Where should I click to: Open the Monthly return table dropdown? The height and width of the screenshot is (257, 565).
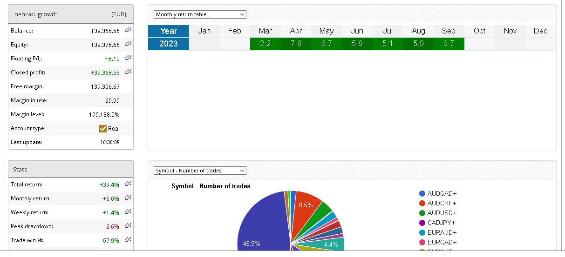click(x=200, y=14)
